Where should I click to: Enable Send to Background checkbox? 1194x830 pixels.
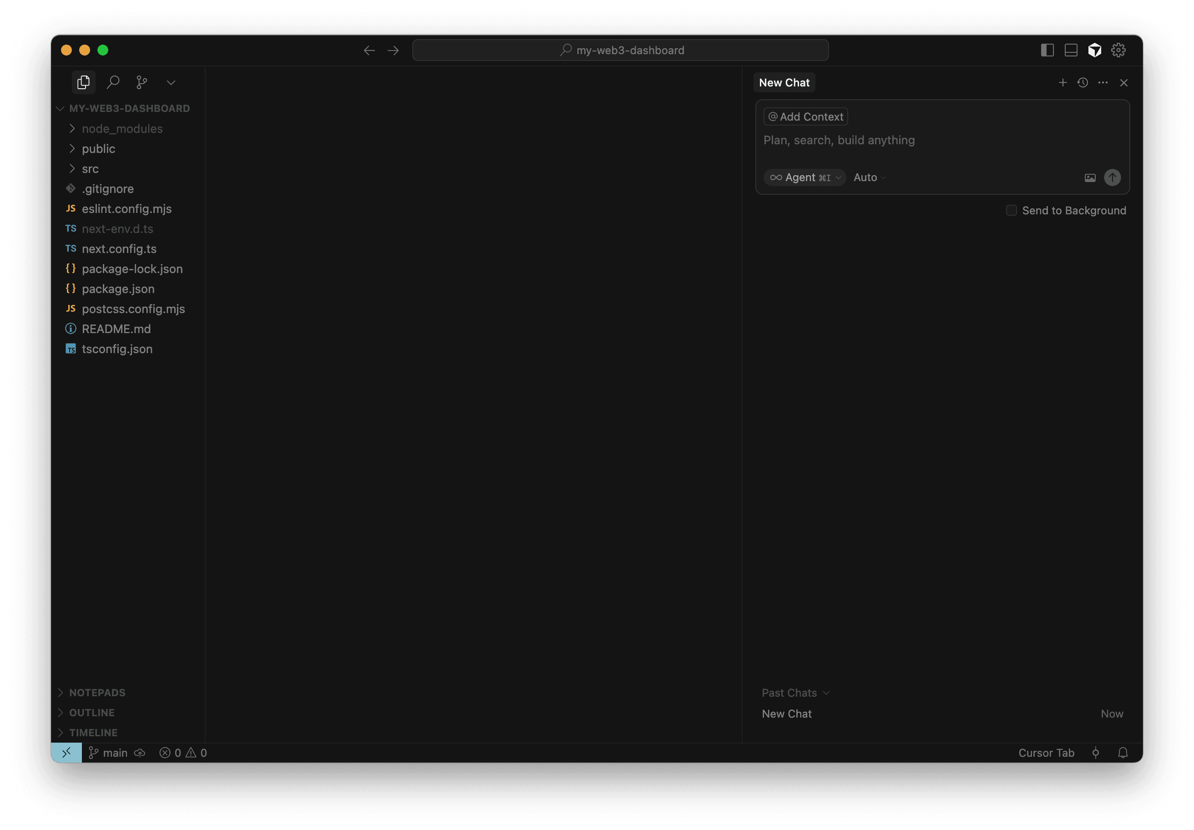(x=1011, y=210)
